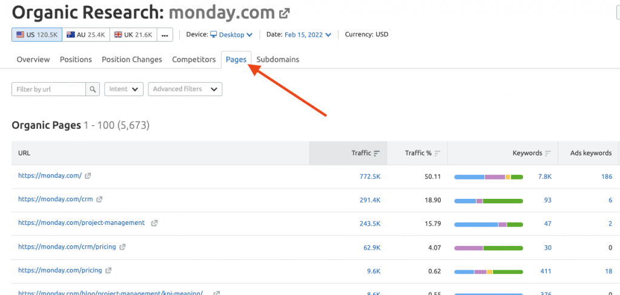
Task: Click keywords count 47
Action: pyautogui.click(x=547, y=224)
